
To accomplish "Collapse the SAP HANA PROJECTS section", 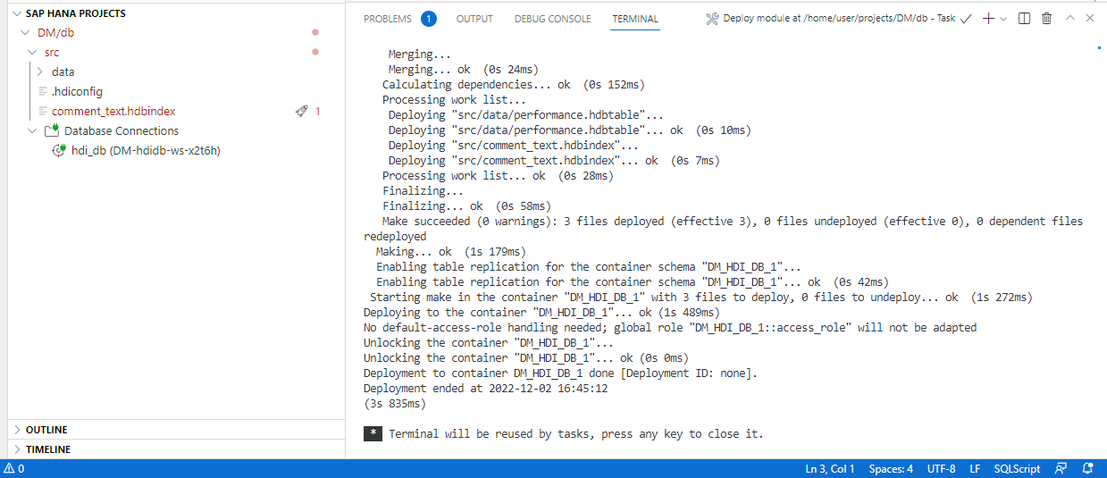I will click(17, 13).
